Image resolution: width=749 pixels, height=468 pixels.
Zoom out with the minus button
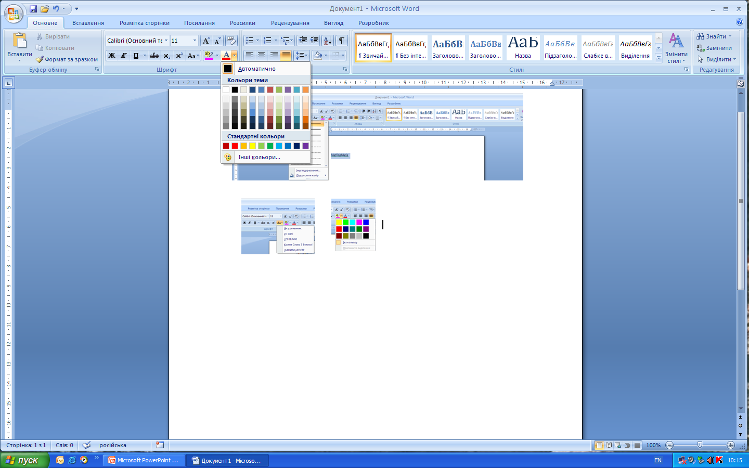(669, 445)
